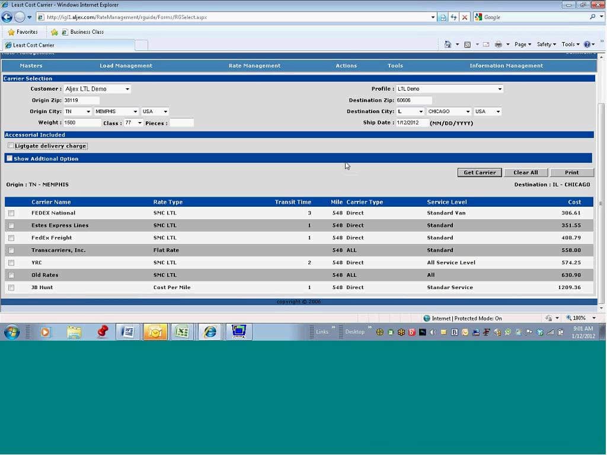Open the Masters menu
The image size is (607, 455).
click(31, 66)
